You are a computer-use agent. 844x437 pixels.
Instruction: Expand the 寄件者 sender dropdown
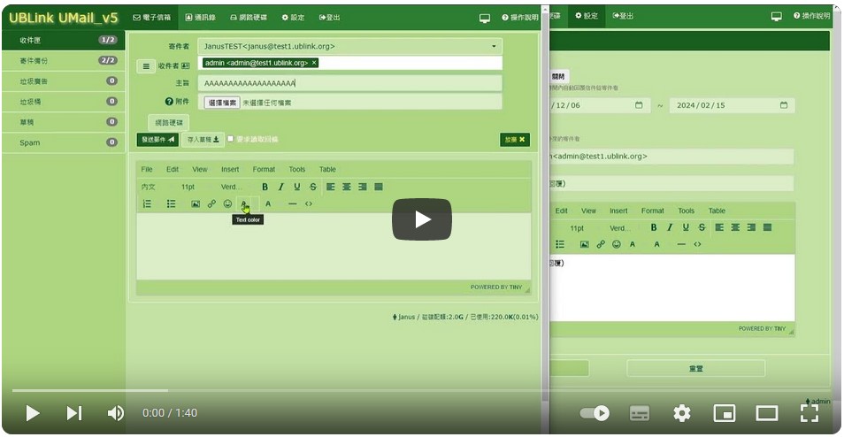click(494, 46)
